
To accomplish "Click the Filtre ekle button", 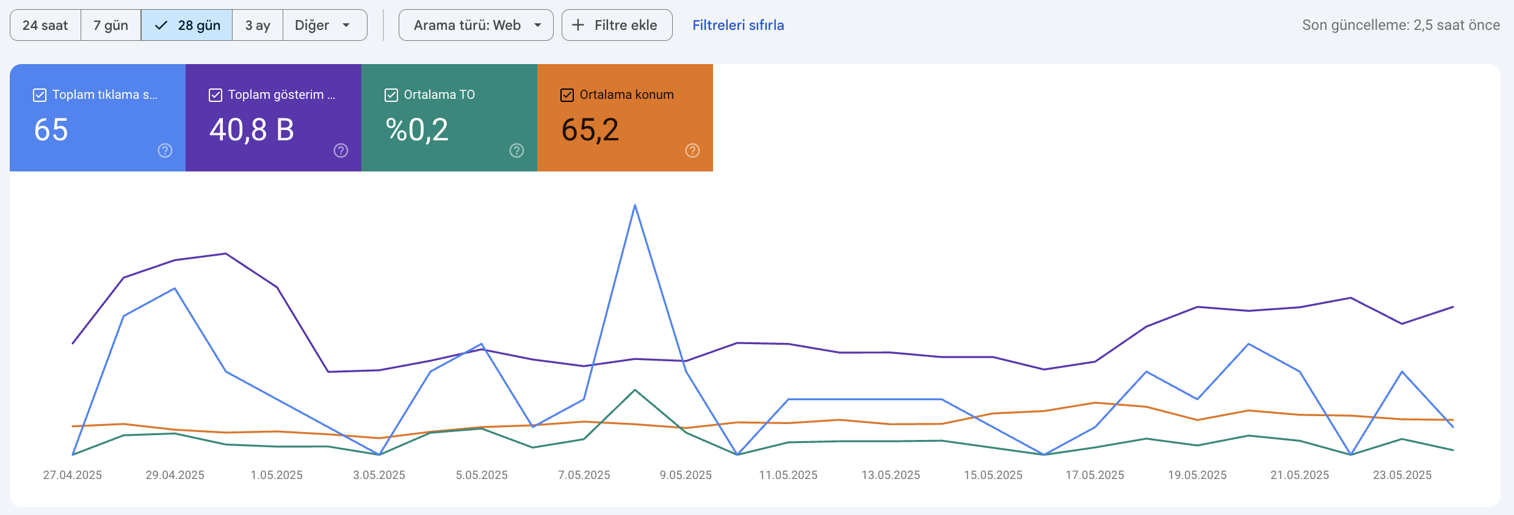I will (617, 25).
